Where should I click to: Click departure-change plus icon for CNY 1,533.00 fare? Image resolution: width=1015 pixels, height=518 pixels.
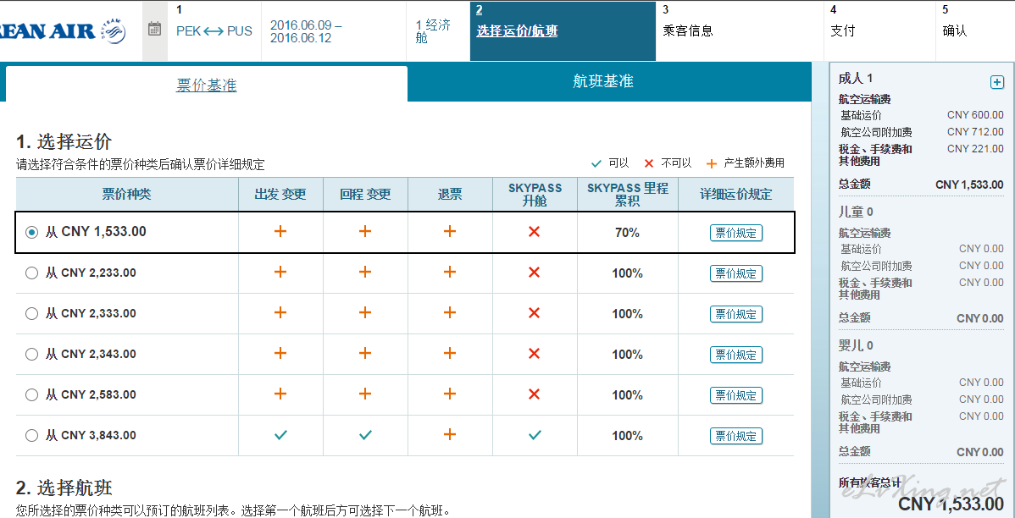coord(280,232)
